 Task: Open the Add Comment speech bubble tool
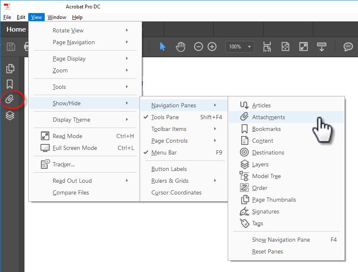[348, 47]
